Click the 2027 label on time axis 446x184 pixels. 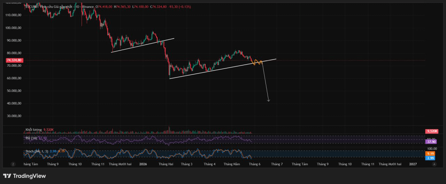tap(413, 164)
